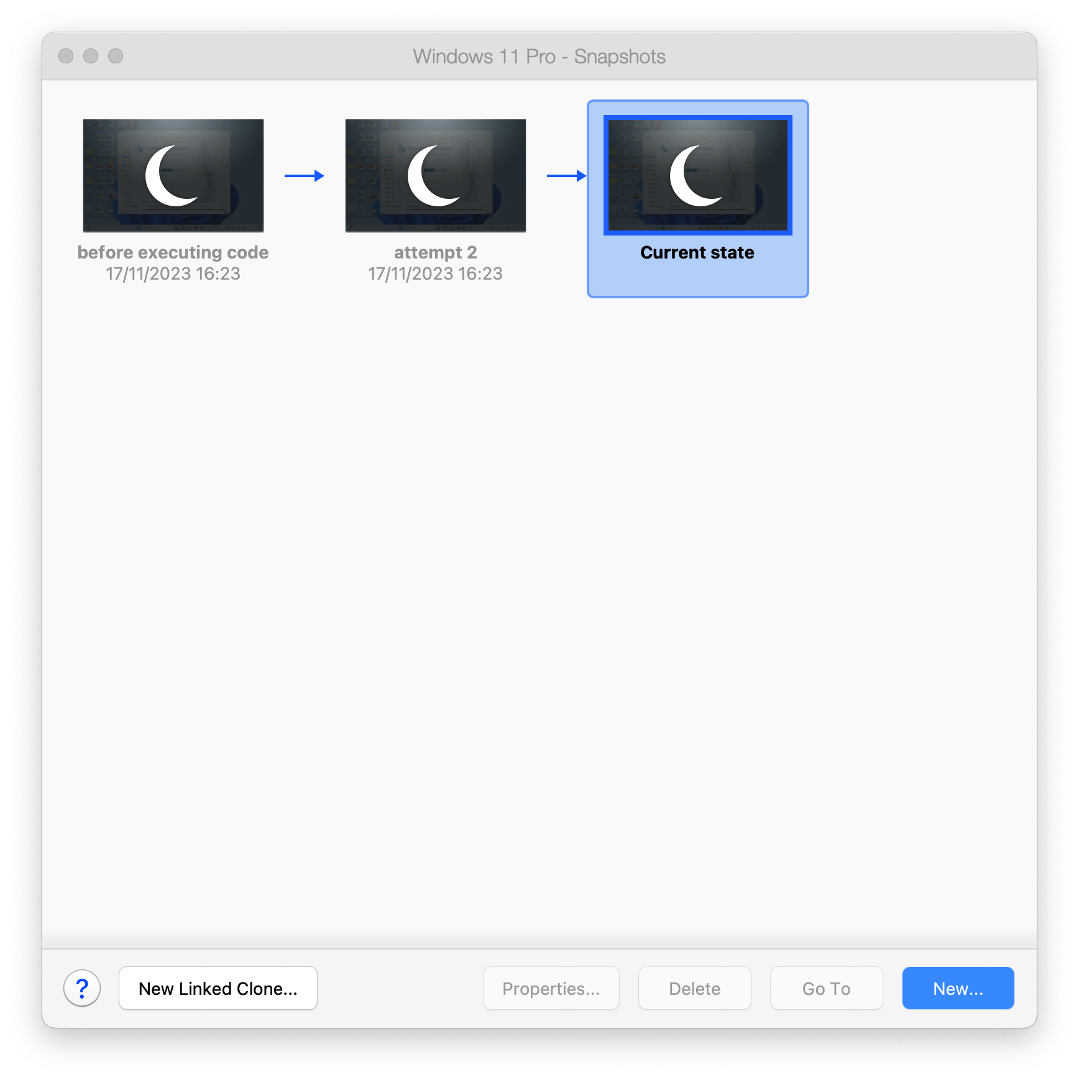The image size is (1079, 1080).
Task: Select the 'before executing code' snapshot label
Action: coord(173,252)
